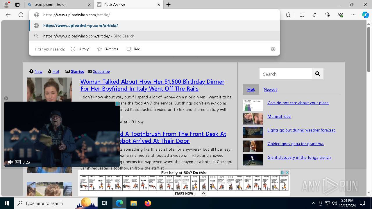The height and width of the screenshot is (209, 372).
Task: Open Microsoft Edge from taskbar
Action: click(119, 203)
